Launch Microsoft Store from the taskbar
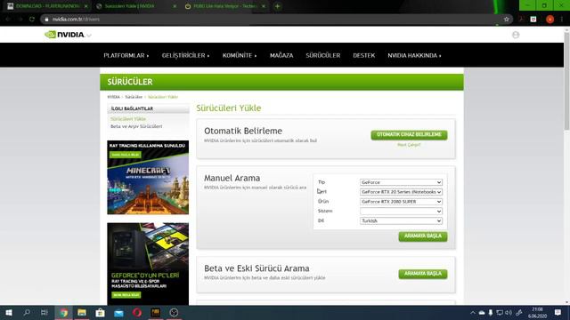The image size is (570, 320). [x=100, y=312]
